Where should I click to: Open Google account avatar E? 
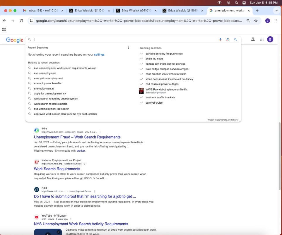point(270,40)
